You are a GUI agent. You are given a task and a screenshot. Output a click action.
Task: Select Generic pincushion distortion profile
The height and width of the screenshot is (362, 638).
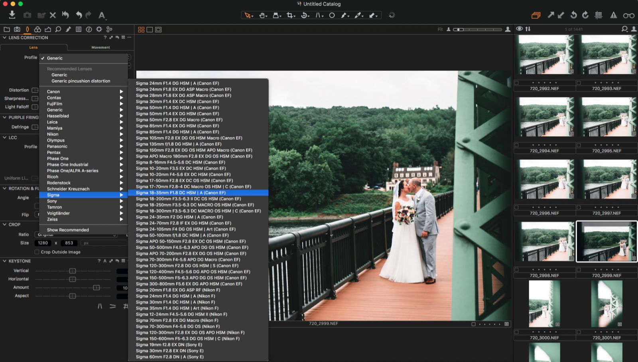click(x=81, y=81)
